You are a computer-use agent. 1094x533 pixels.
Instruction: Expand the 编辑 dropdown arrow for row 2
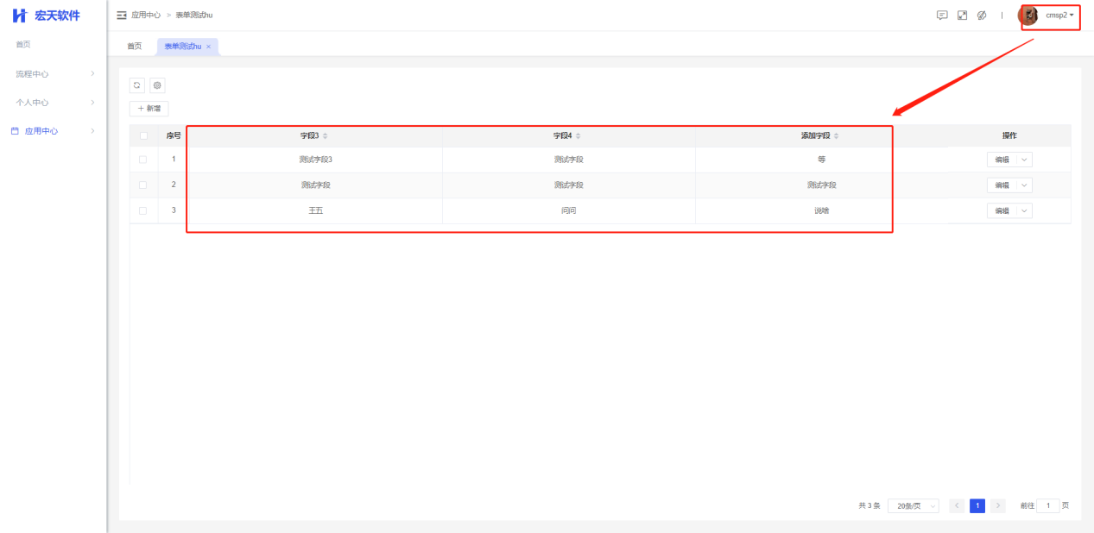click(x=1024, y=185)
